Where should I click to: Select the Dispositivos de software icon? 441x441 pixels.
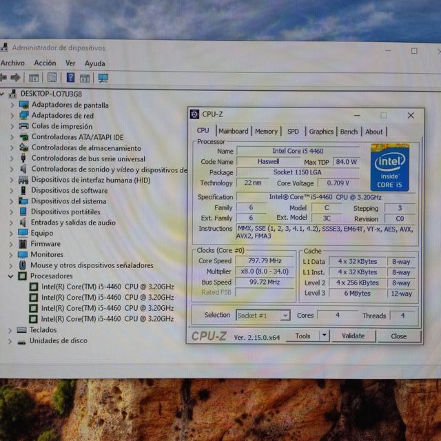point(23,190)
